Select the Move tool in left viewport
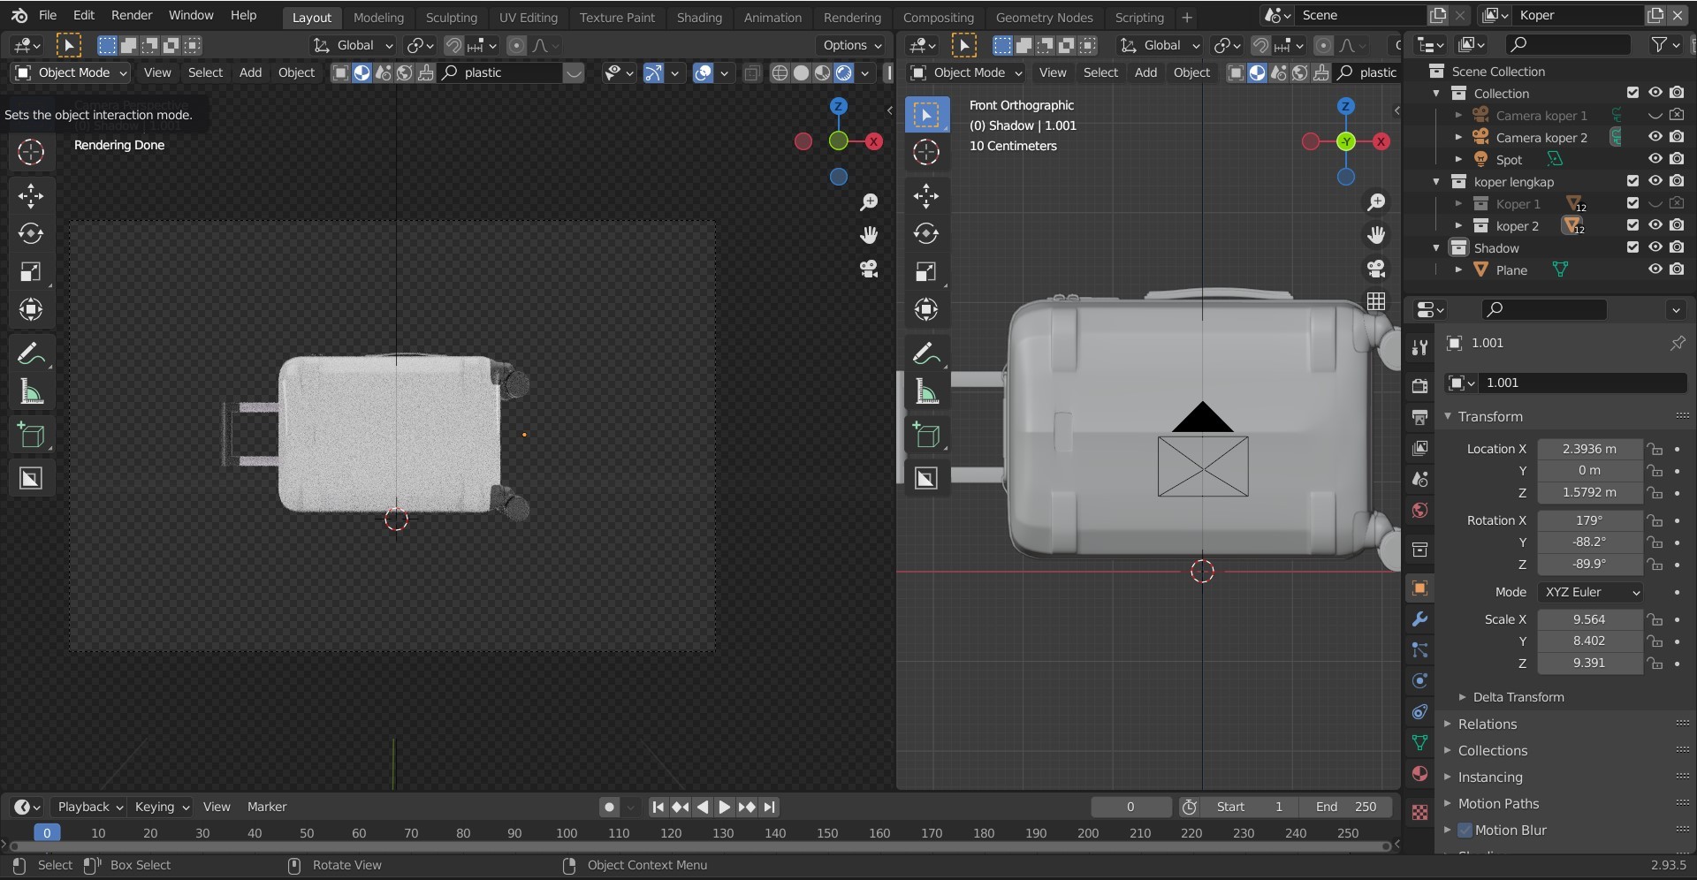 (31, 195)
